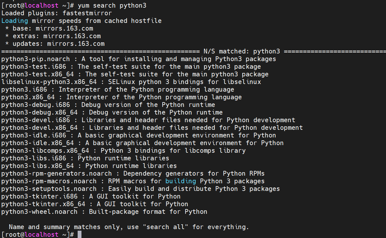Click the python3-pip.noarch package name
Image resolution: width=386 pixels, height=238 pixels.
(x=35, y=59)
